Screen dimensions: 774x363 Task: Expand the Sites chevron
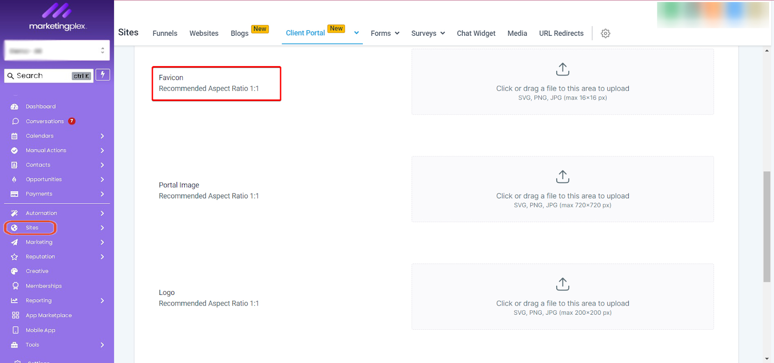102,228
